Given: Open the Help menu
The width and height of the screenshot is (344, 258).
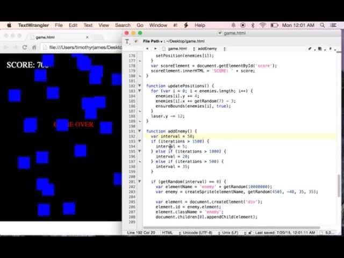Looking at the screenshot, I should click(x=200, y=25).
